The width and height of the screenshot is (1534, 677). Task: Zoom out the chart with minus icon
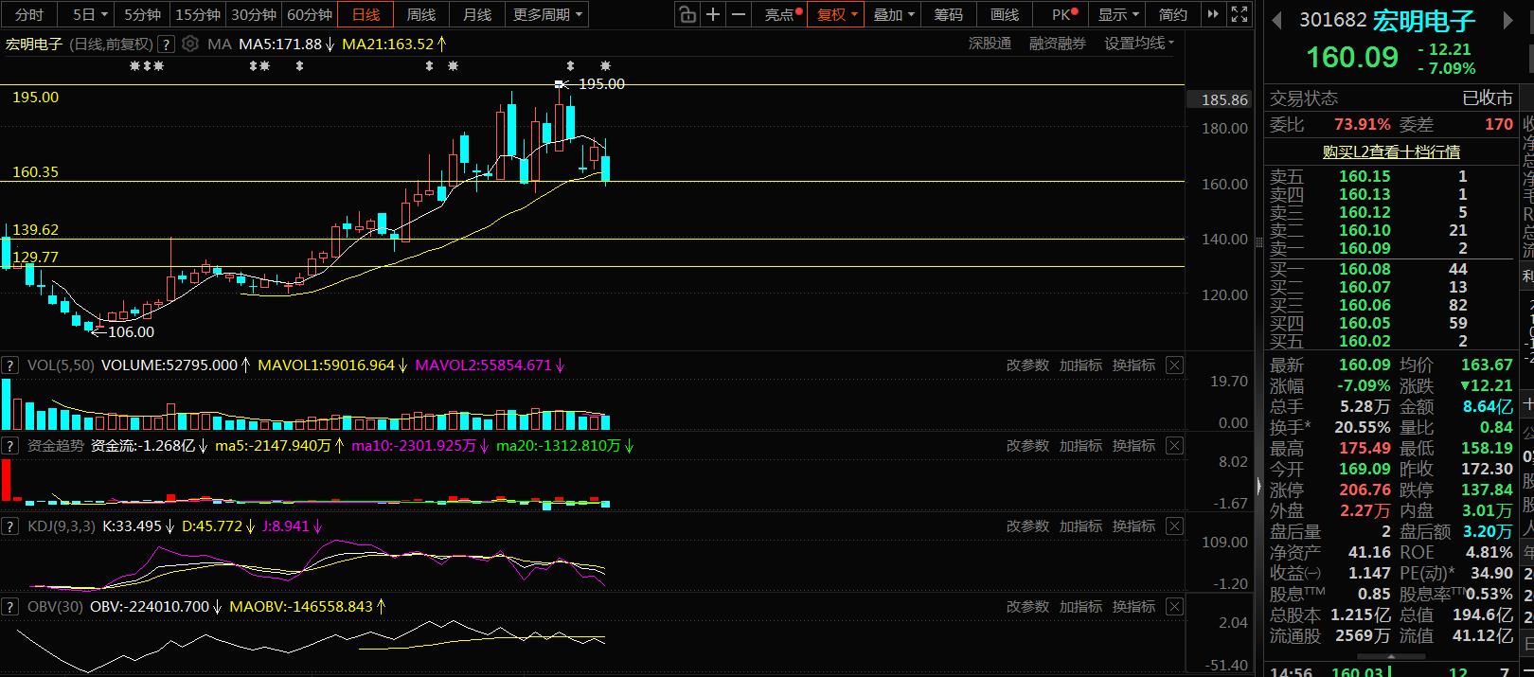[x=739, y=14]
